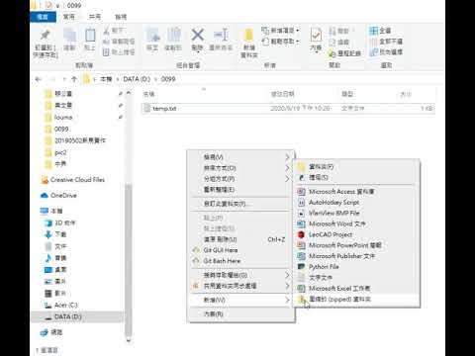Viewport: 475px width, 356px height.
Task: Choose the shortcut entry in New submenu
Action: tap(356, 178)
